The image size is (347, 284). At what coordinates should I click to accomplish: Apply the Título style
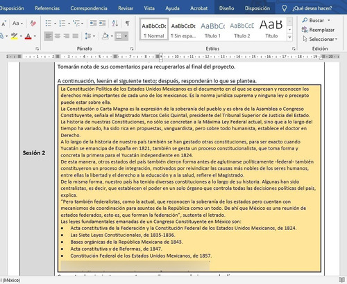[271, 30]
